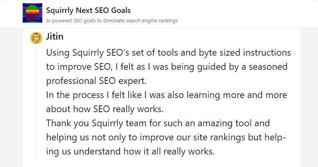
Task: Open Jitin's round avatar picture
Action: (36, 38)
